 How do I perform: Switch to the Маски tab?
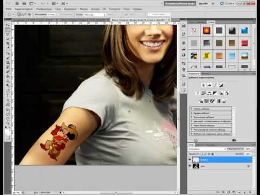pos(205,74)
